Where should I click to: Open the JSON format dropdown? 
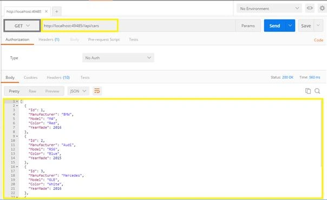[78, 91]
